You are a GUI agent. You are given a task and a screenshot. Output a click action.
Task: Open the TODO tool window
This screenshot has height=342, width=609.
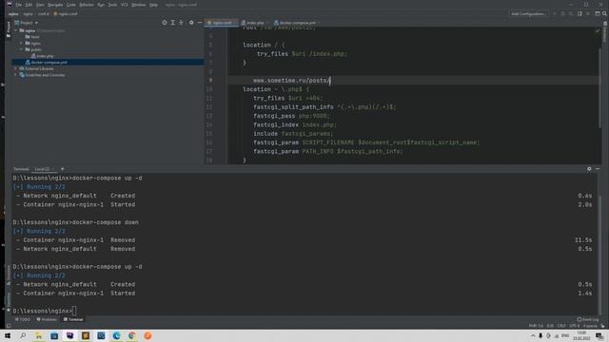(x=22, y=319)
